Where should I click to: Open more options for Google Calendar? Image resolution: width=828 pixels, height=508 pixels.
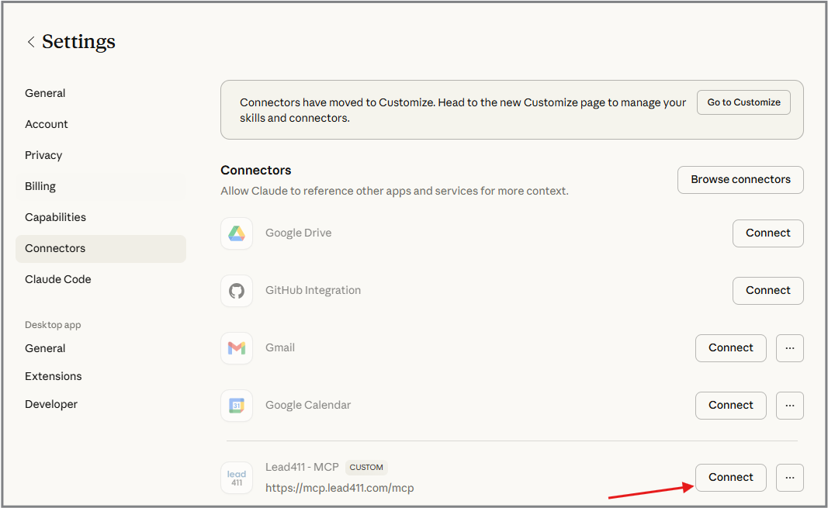point(789,406)
